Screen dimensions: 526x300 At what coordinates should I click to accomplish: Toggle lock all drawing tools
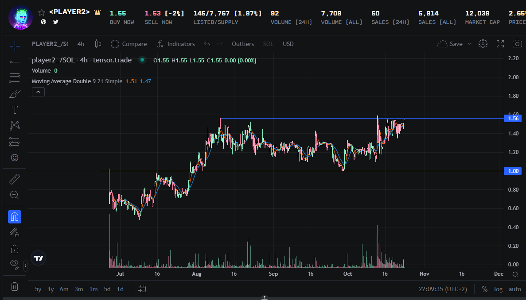(x=15, y=248)
